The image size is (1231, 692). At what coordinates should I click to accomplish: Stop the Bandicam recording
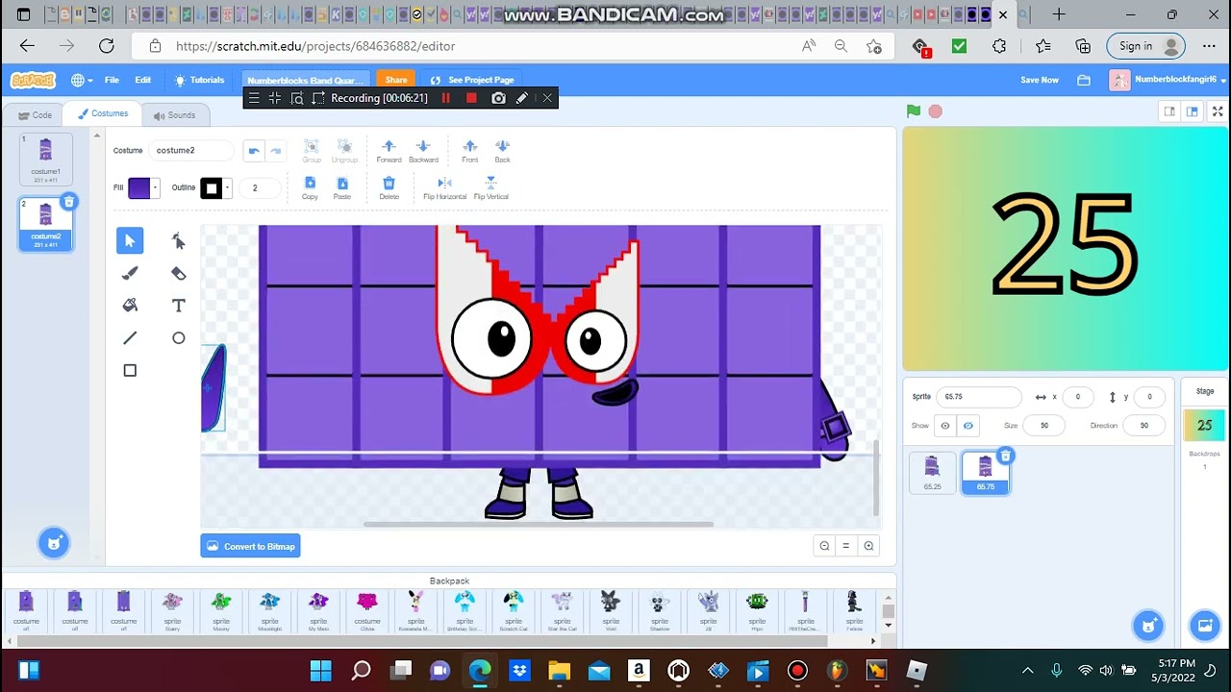point(471,98)
